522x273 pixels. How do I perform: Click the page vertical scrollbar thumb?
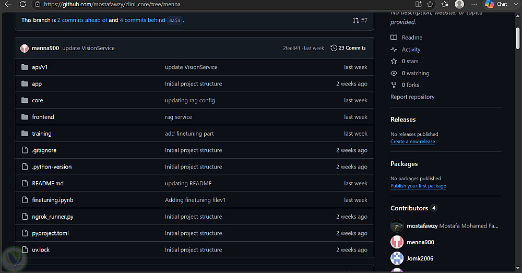517,38
